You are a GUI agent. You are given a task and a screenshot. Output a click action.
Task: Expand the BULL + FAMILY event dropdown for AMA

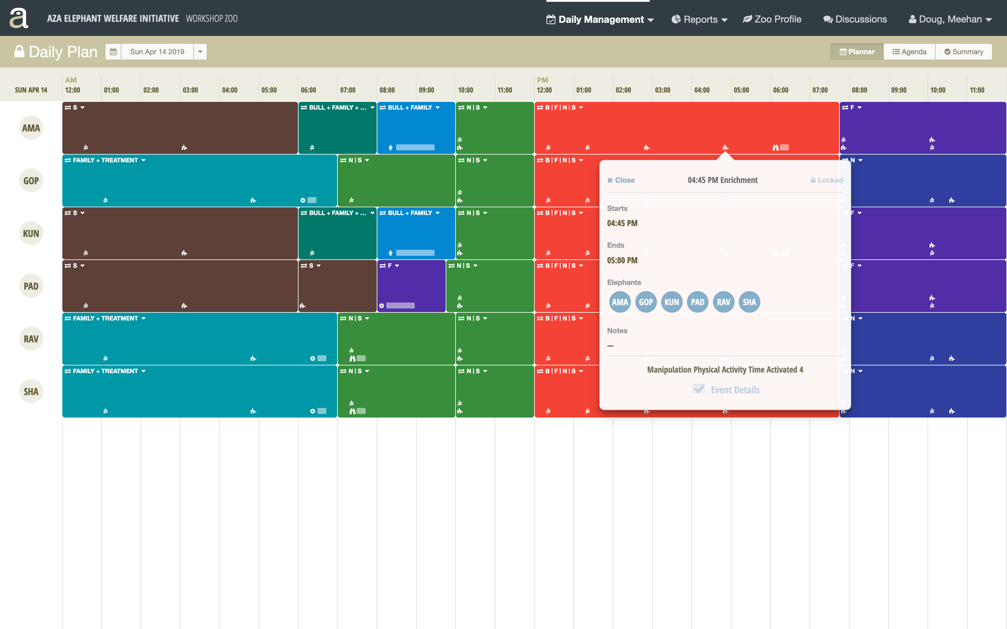(x=437, y=107)
